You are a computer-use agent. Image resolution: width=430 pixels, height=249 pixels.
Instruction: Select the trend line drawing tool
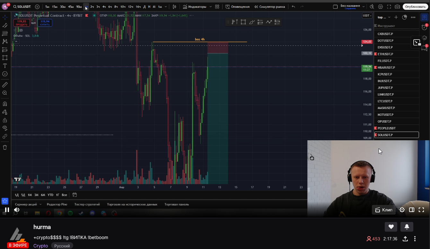pyautogui.click(x=5, y=25)
